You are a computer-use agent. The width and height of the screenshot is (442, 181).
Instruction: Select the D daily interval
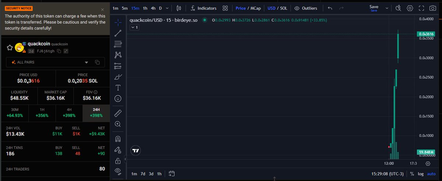(x=160, y=8)
